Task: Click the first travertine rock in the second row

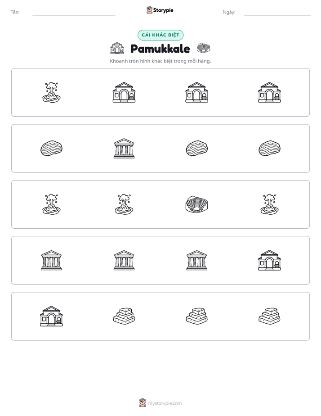Action: point(51,148)
